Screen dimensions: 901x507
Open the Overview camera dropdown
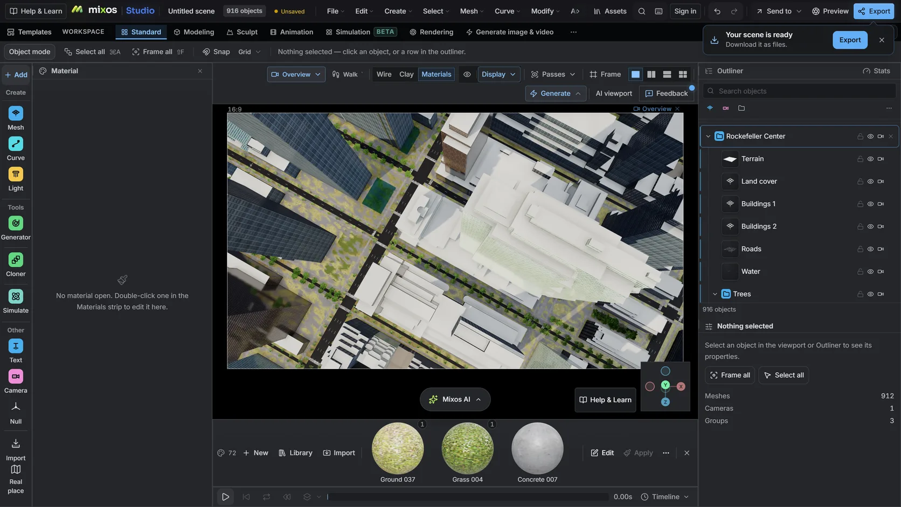tap(296, 74)
